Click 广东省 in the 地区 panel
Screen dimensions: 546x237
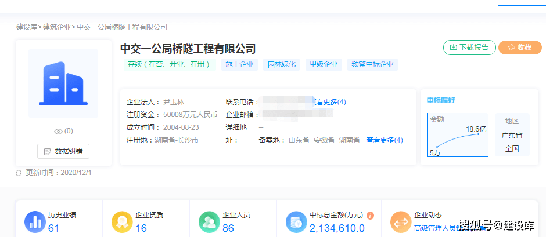click(512, 136)
